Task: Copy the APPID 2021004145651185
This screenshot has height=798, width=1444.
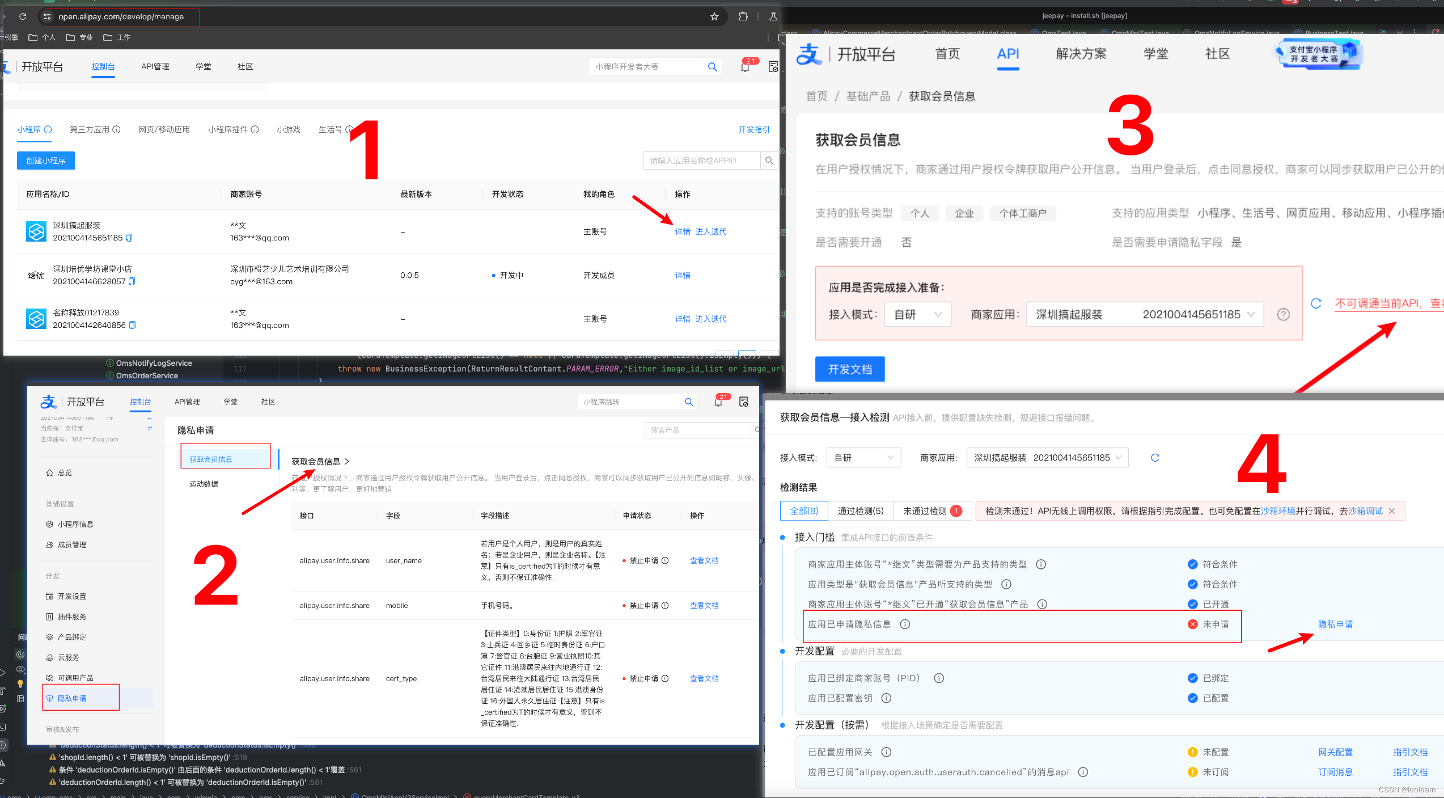Action: (129, 238)
